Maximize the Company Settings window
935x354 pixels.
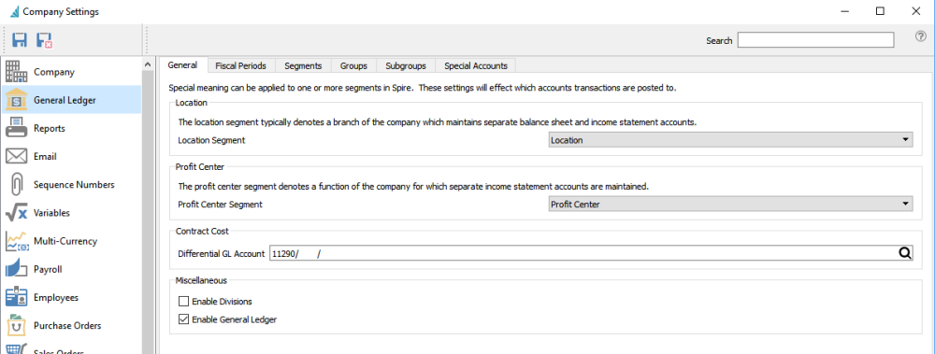pos(880,10)
